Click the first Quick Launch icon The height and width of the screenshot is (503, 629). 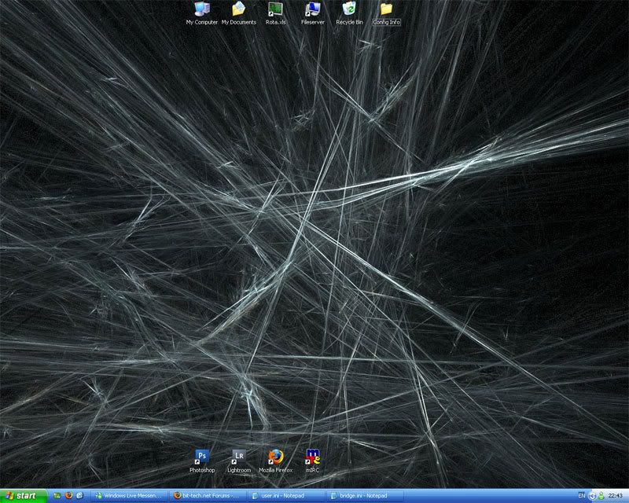57,496
